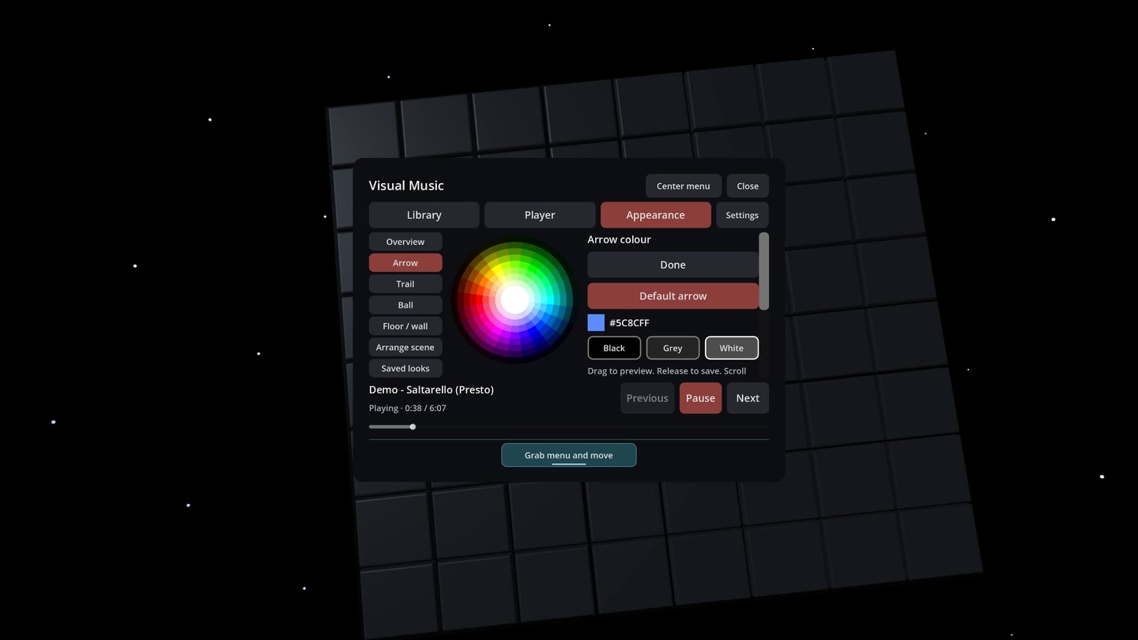Skip to the Next track
The width and height of the screenshot is (1138, 640).
tap(748, 398)
